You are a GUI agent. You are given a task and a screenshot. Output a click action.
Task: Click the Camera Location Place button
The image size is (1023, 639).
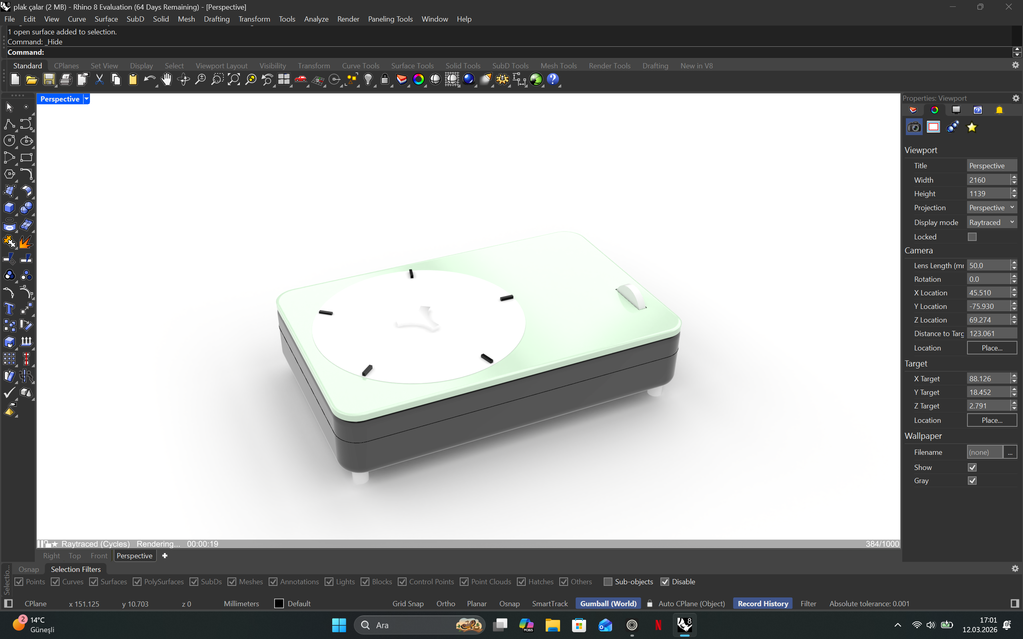[x=991, y=348]
